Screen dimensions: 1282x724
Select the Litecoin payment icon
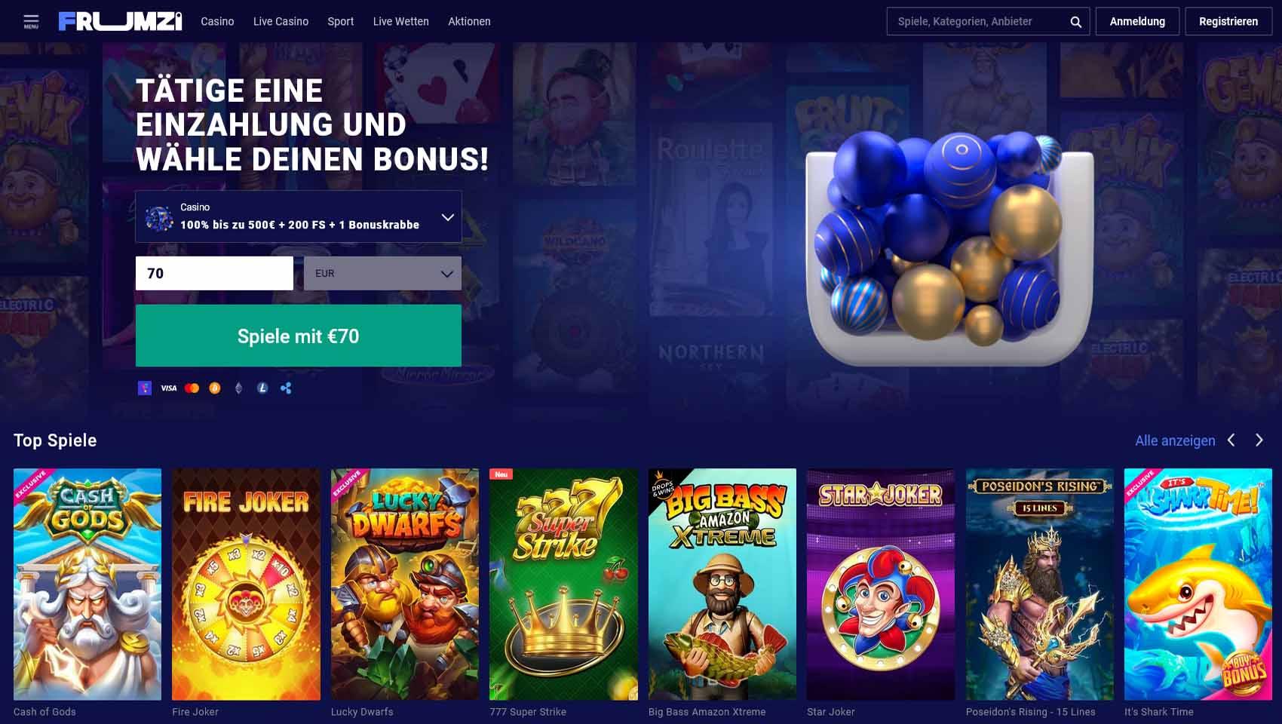point(262,388)
